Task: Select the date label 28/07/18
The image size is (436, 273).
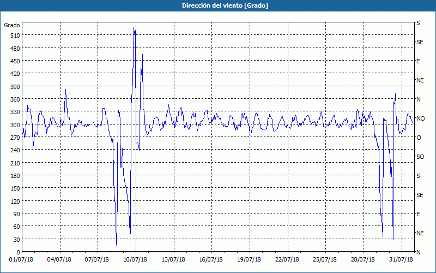Action: tap(363, 260)
